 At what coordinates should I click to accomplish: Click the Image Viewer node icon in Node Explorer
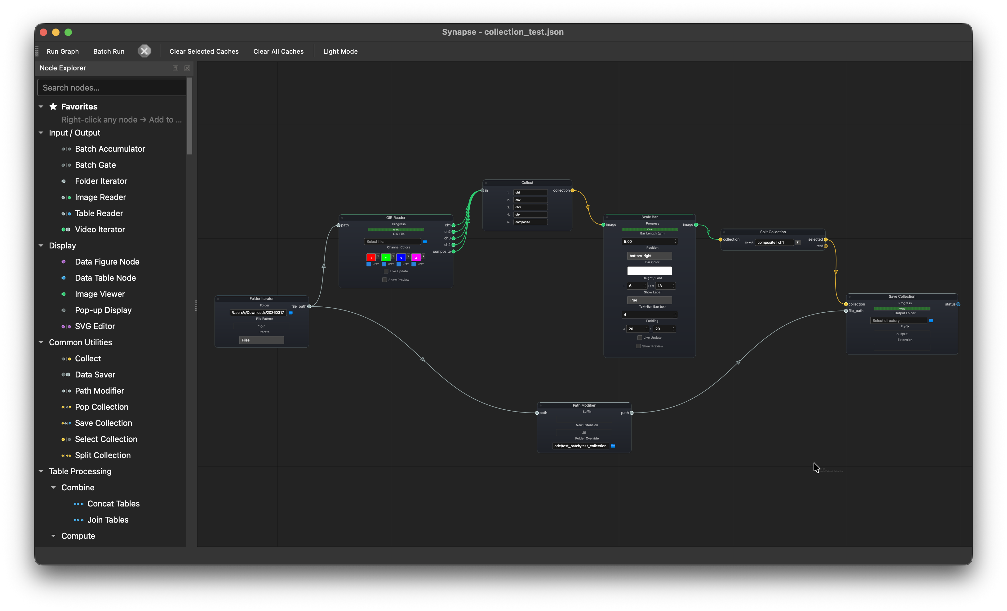pos(64,294)
